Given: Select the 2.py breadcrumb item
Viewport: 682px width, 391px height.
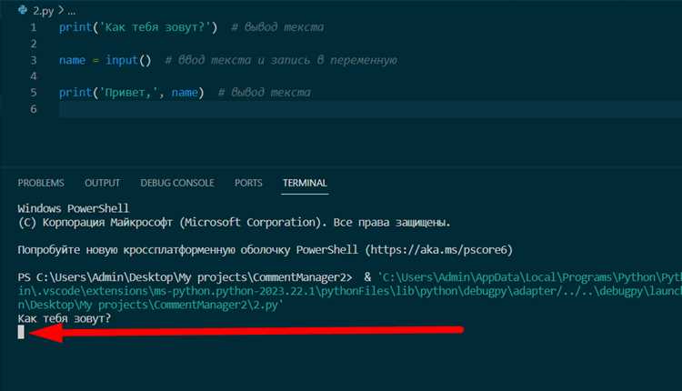Looking at the screenshot, I should (43, 11).
